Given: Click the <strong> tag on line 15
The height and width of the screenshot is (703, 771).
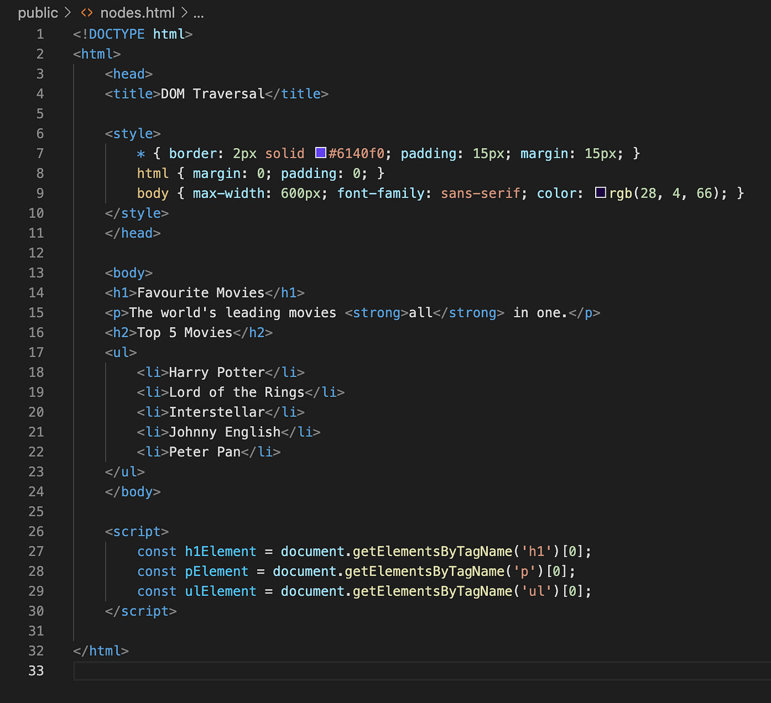Looking at the screenshot, I should tap(376, 312).
